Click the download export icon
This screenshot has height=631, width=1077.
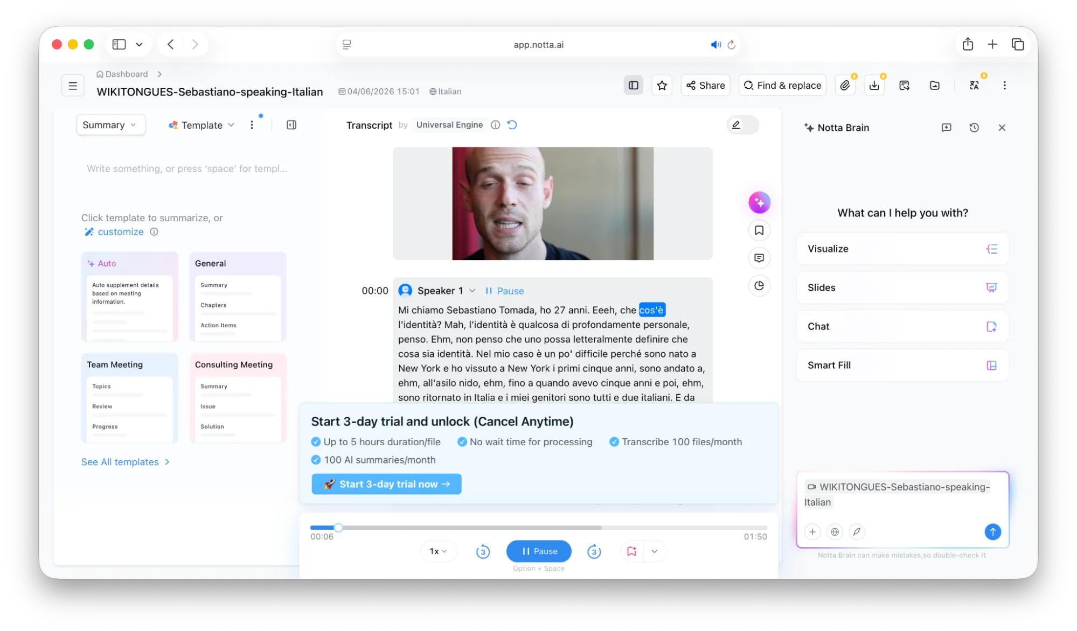click(874, 86)
